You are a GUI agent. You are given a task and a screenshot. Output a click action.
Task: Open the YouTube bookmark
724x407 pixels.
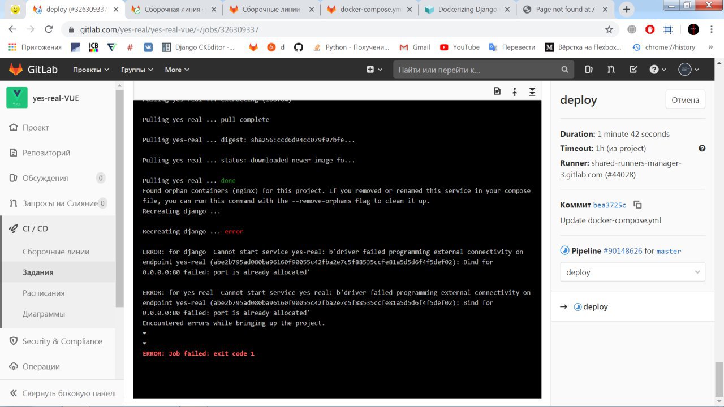coord(459,47)
